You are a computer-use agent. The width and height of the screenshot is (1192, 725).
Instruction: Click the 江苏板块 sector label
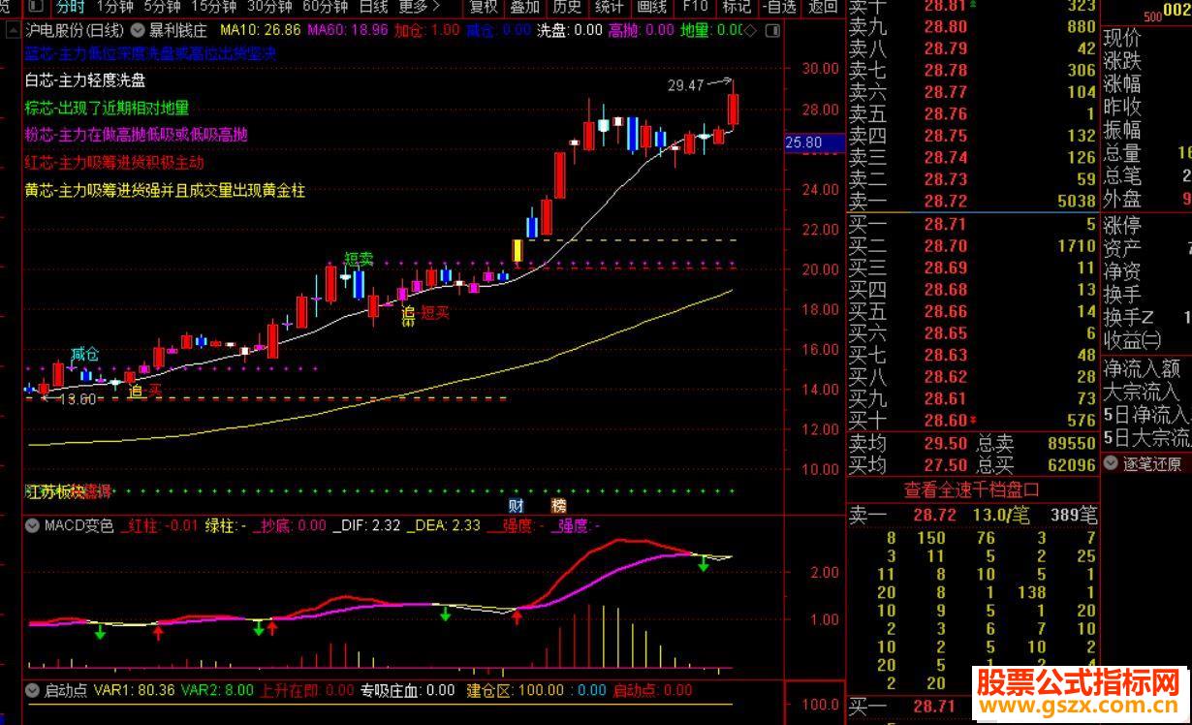[x=54, y=491]
